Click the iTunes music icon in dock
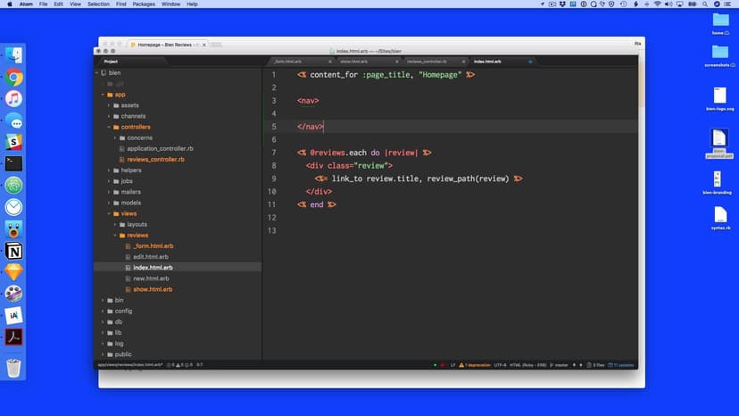739x416 pixels. tap(13, 99)
